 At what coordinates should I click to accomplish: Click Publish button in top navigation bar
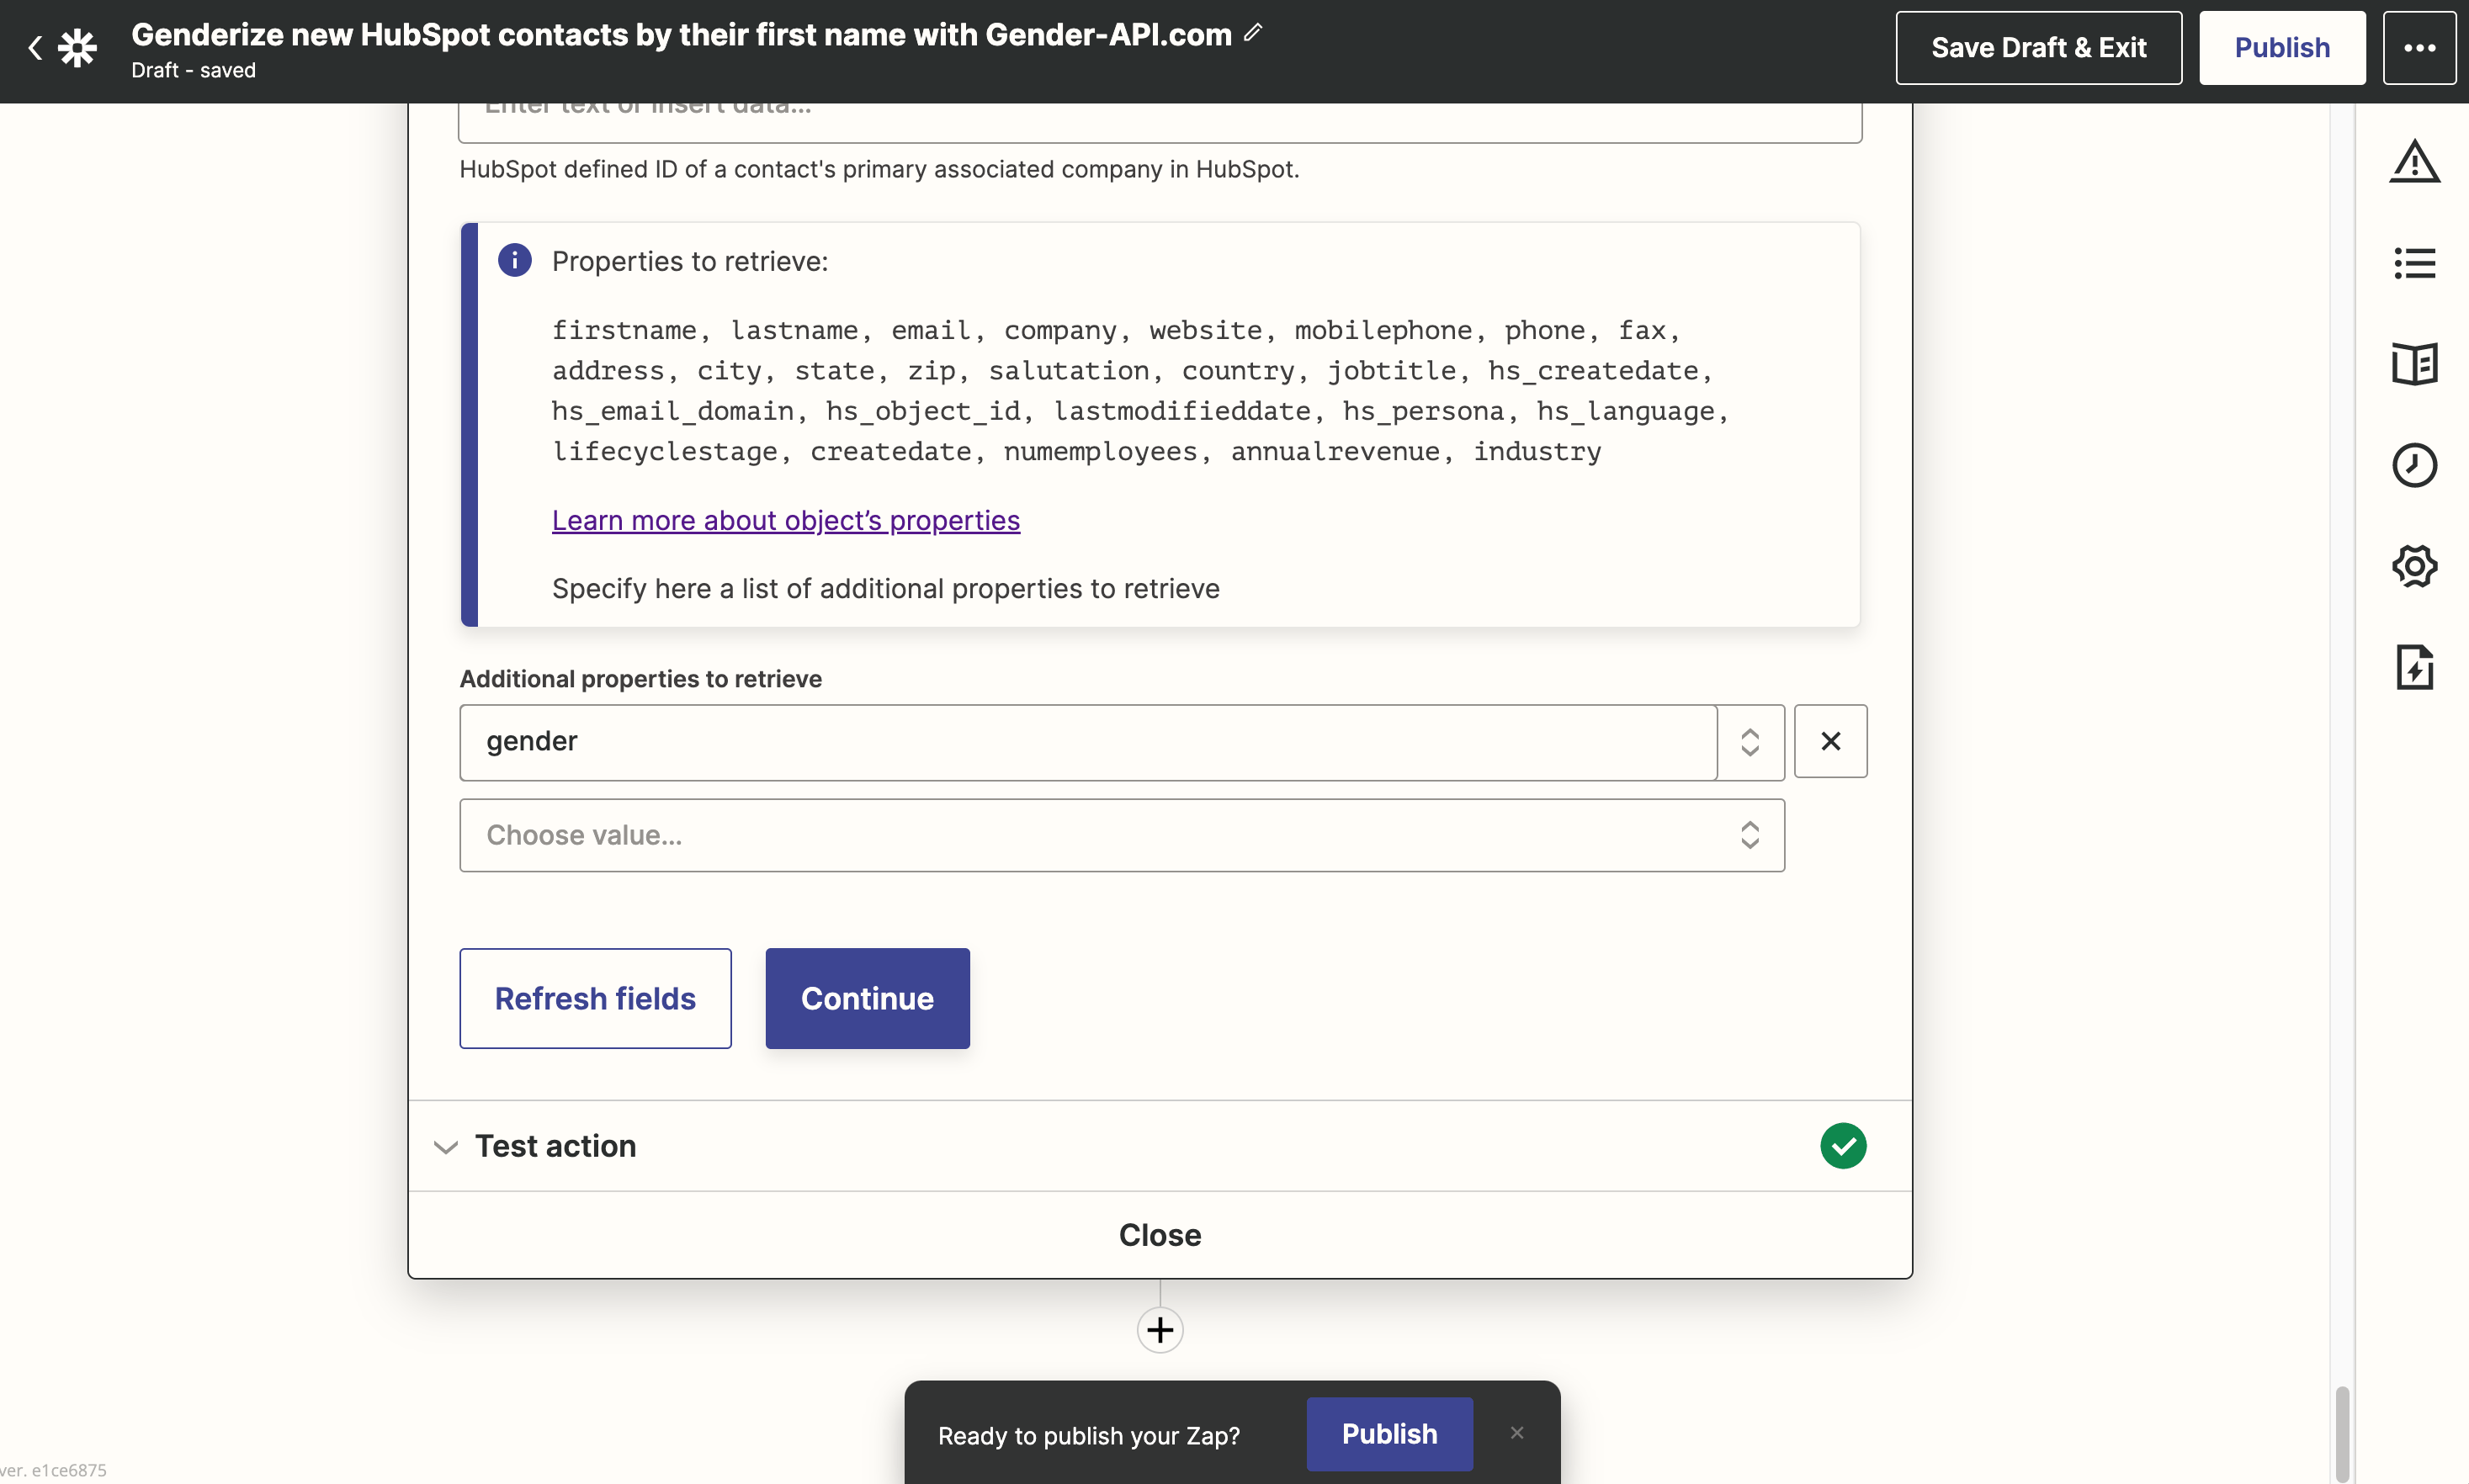(2282, 48)
